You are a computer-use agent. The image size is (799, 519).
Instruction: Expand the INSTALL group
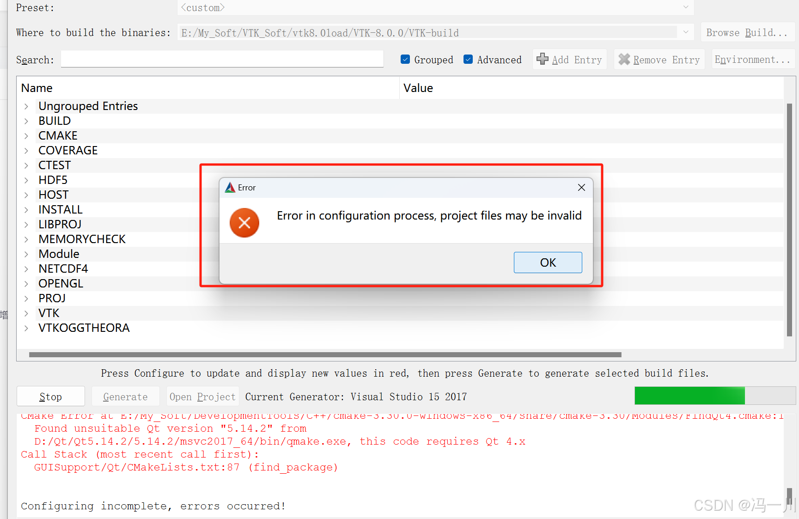(26, 210)
